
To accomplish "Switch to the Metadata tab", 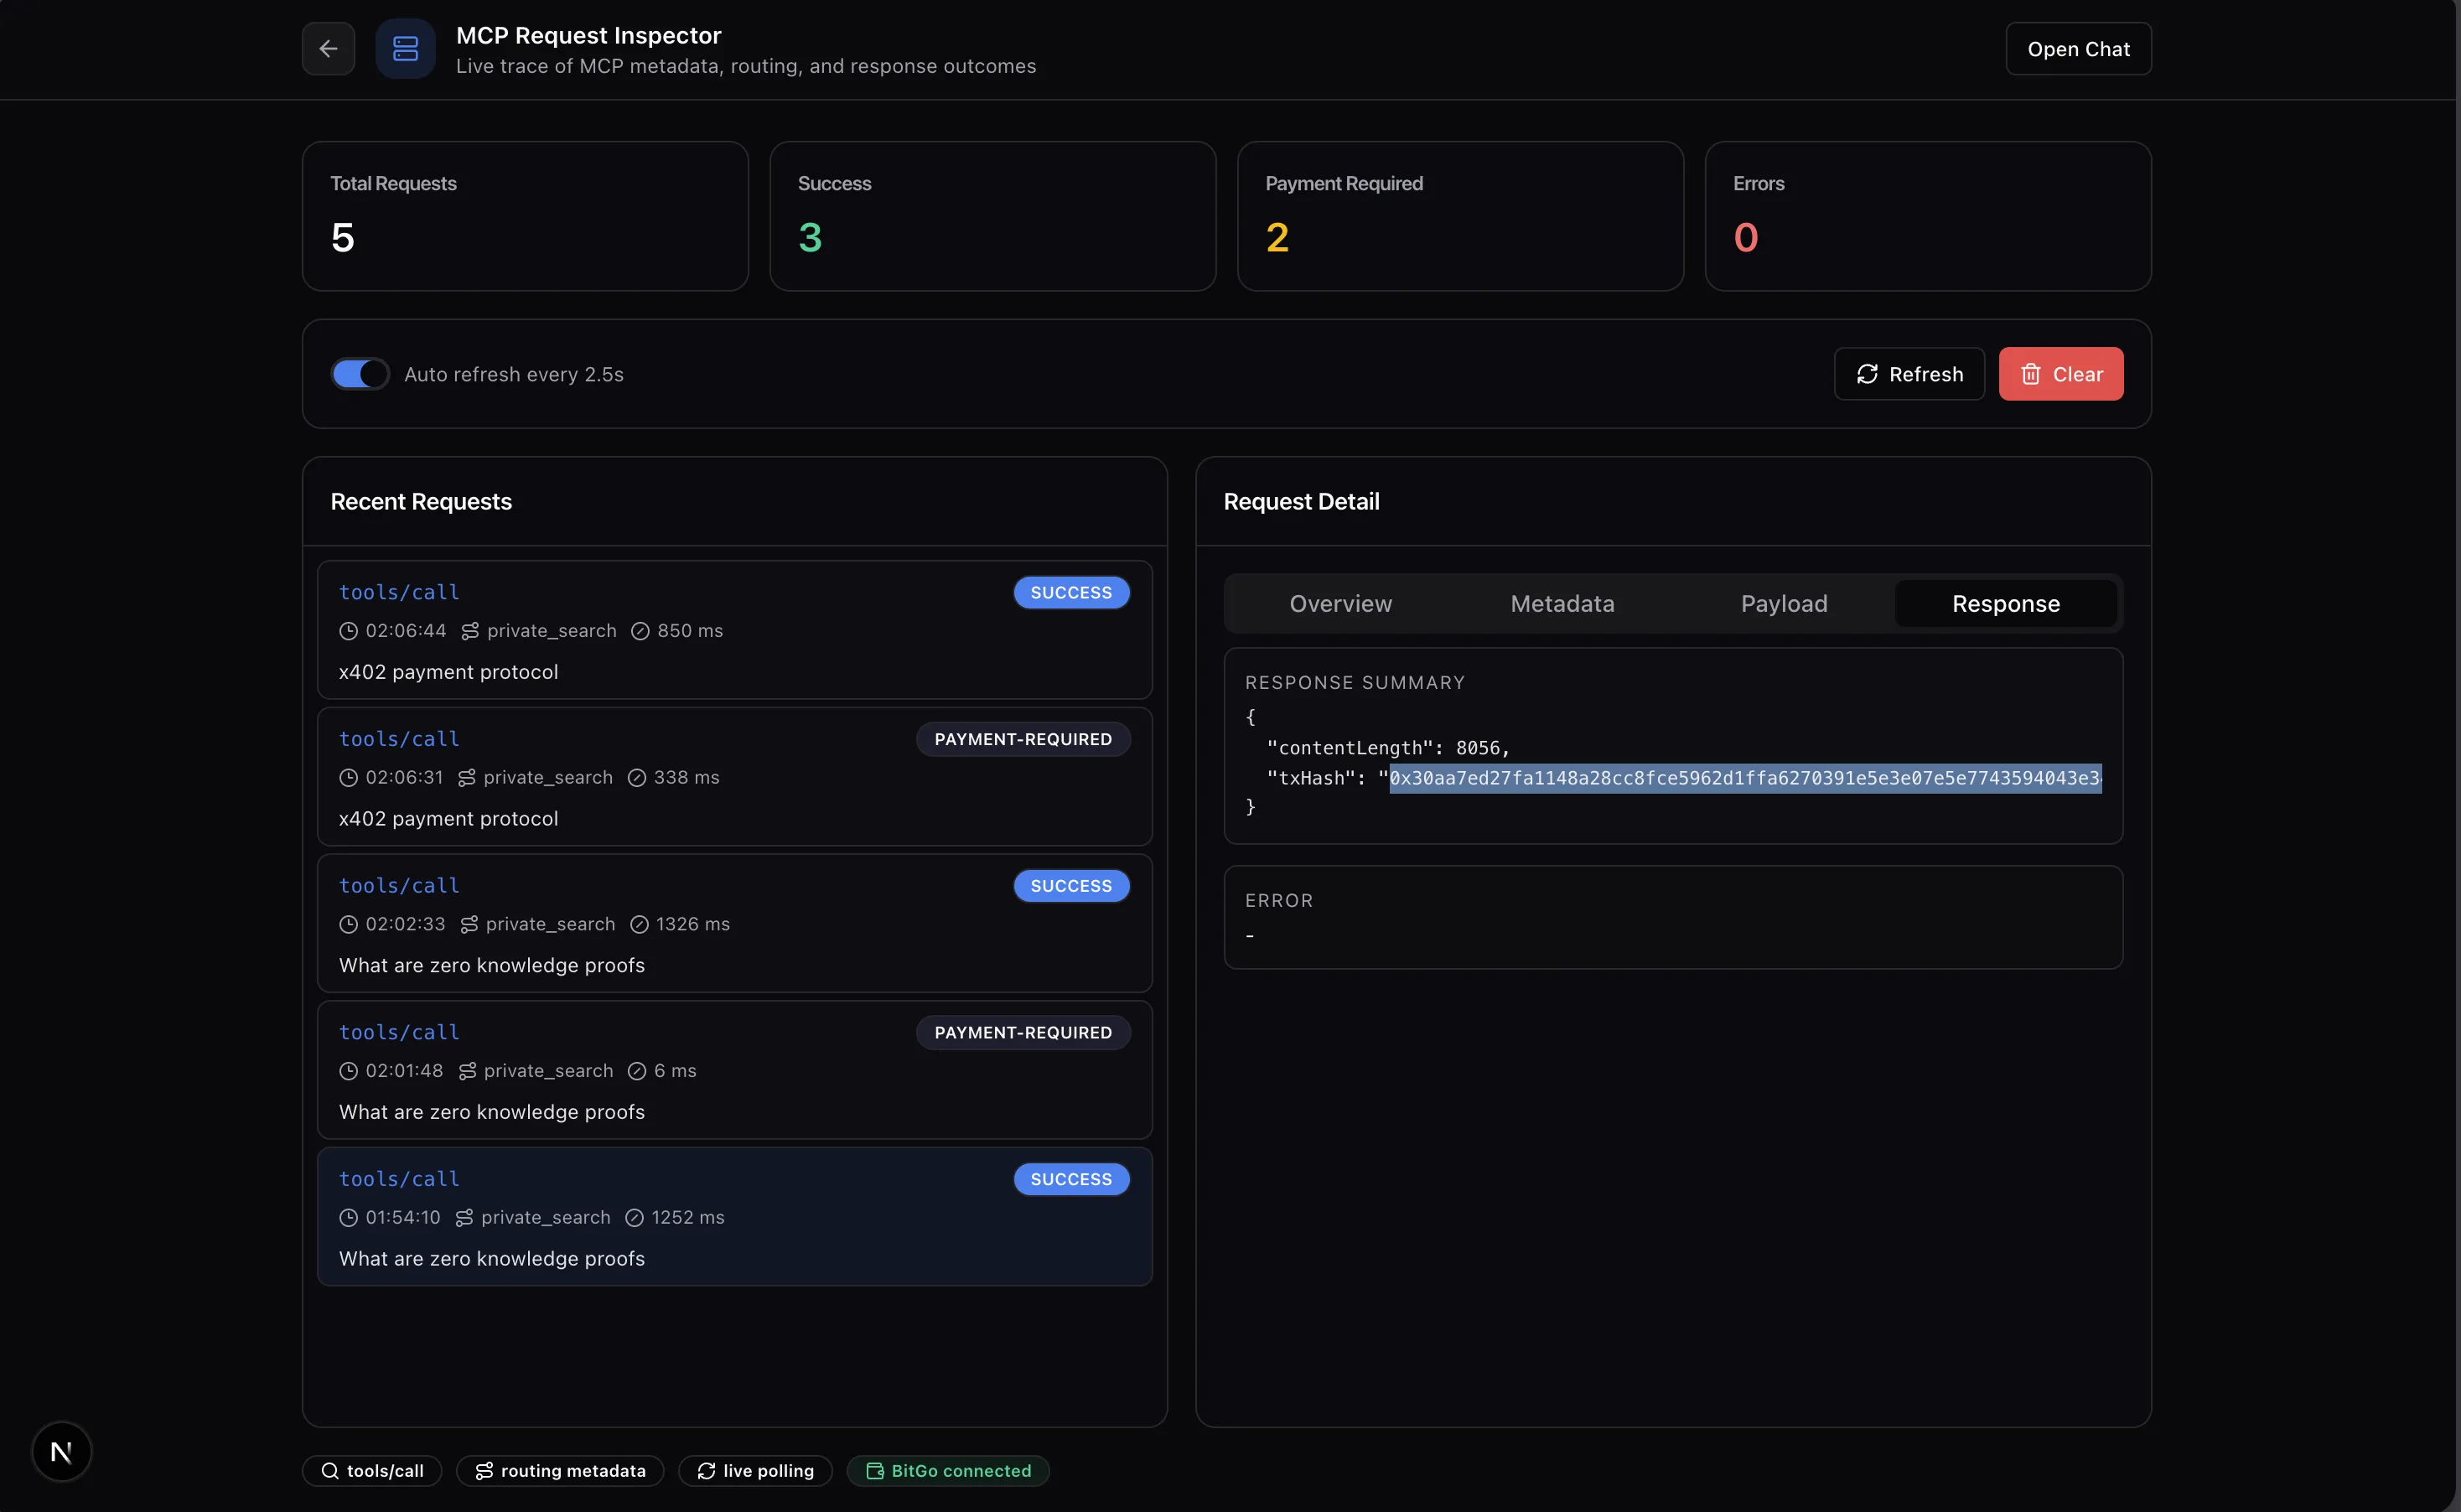I will tap(1562, 603).
